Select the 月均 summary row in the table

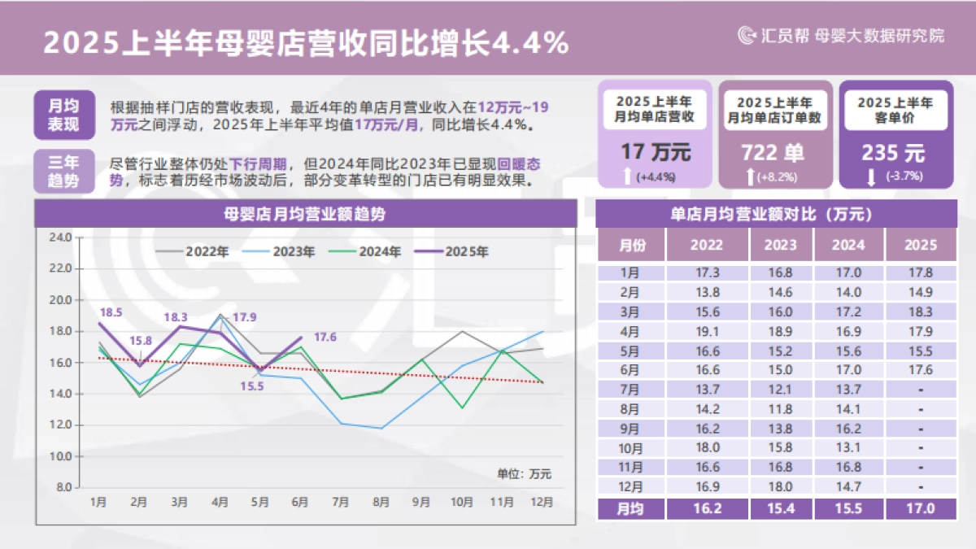tap(633, 508)
